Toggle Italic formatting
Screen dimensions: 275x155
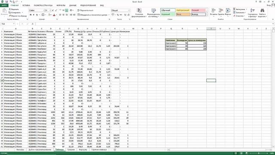click(x=34, y=15)
